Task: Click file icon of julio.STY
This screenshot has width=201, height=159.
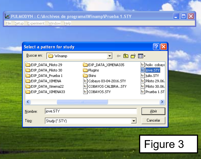Action: [143, 76]
